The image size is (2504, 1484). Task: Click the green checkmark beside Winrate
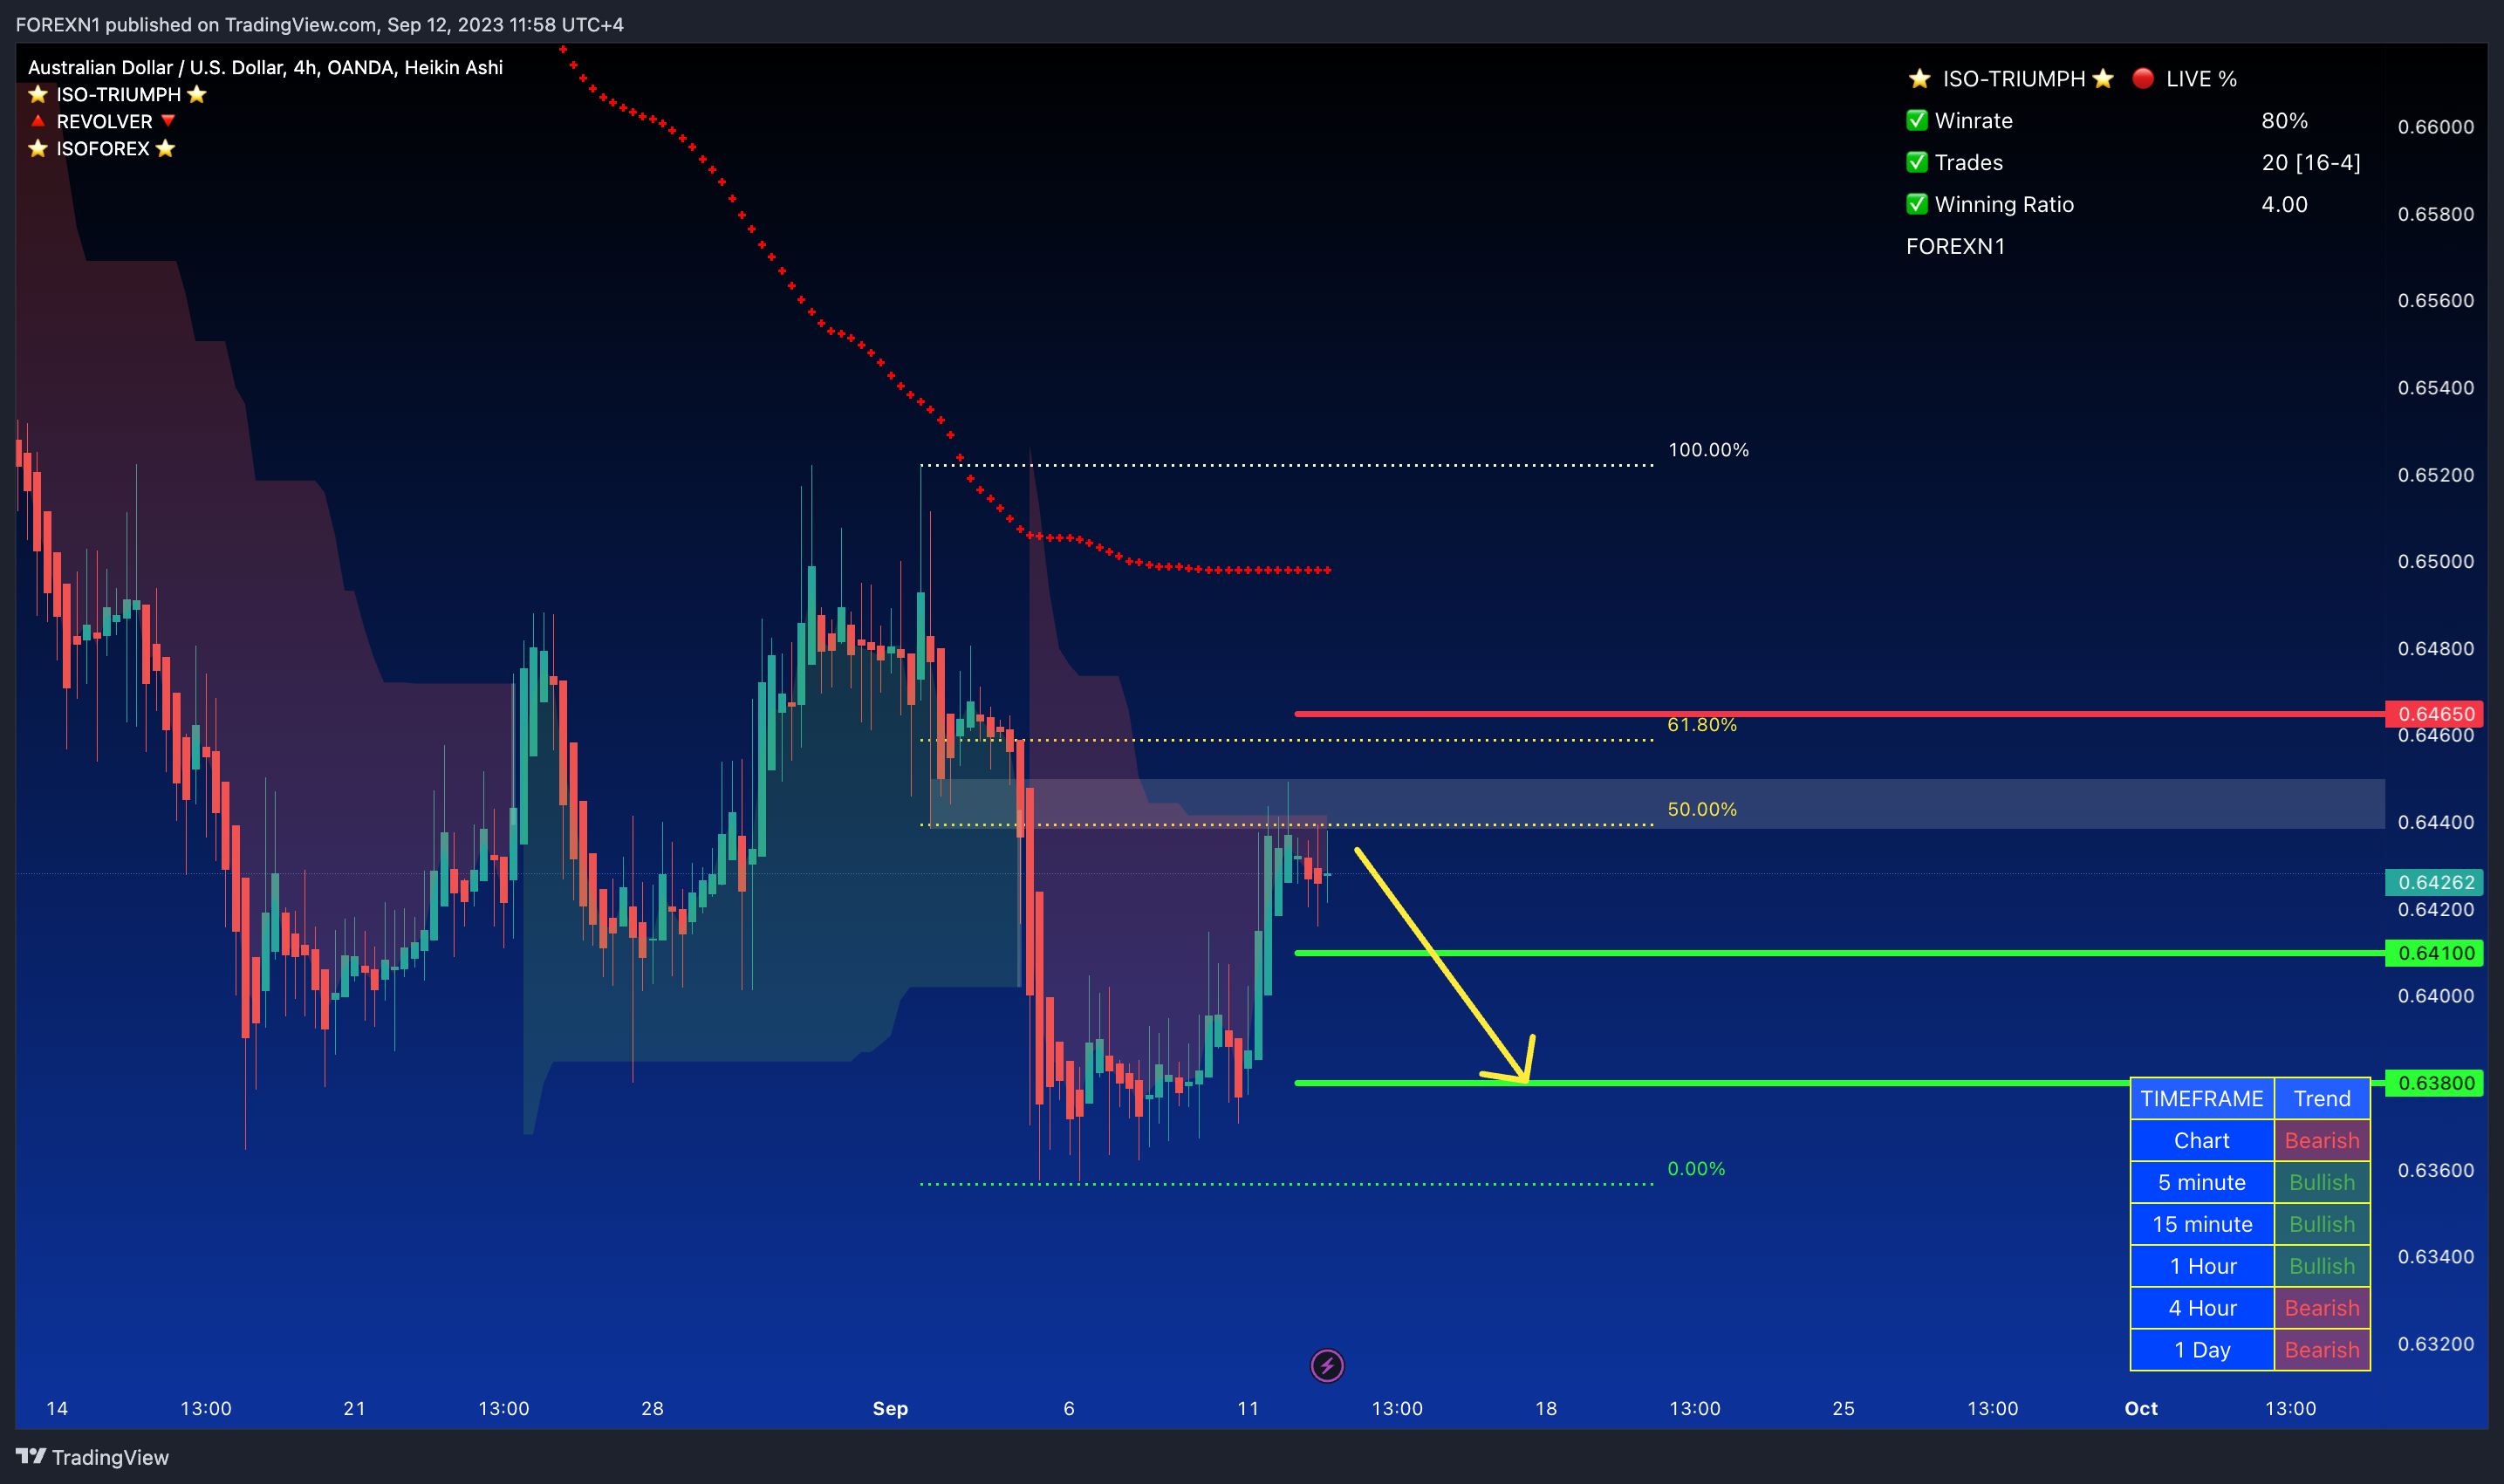pos(1916,120)
